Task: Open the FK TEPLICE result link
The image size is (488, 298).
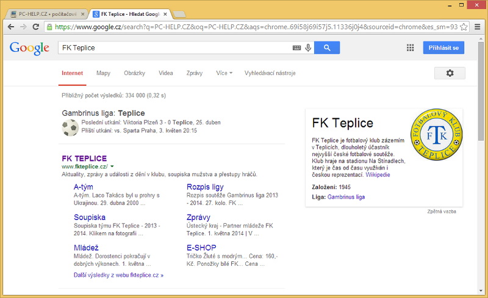Action: click(x=84, y=158)
